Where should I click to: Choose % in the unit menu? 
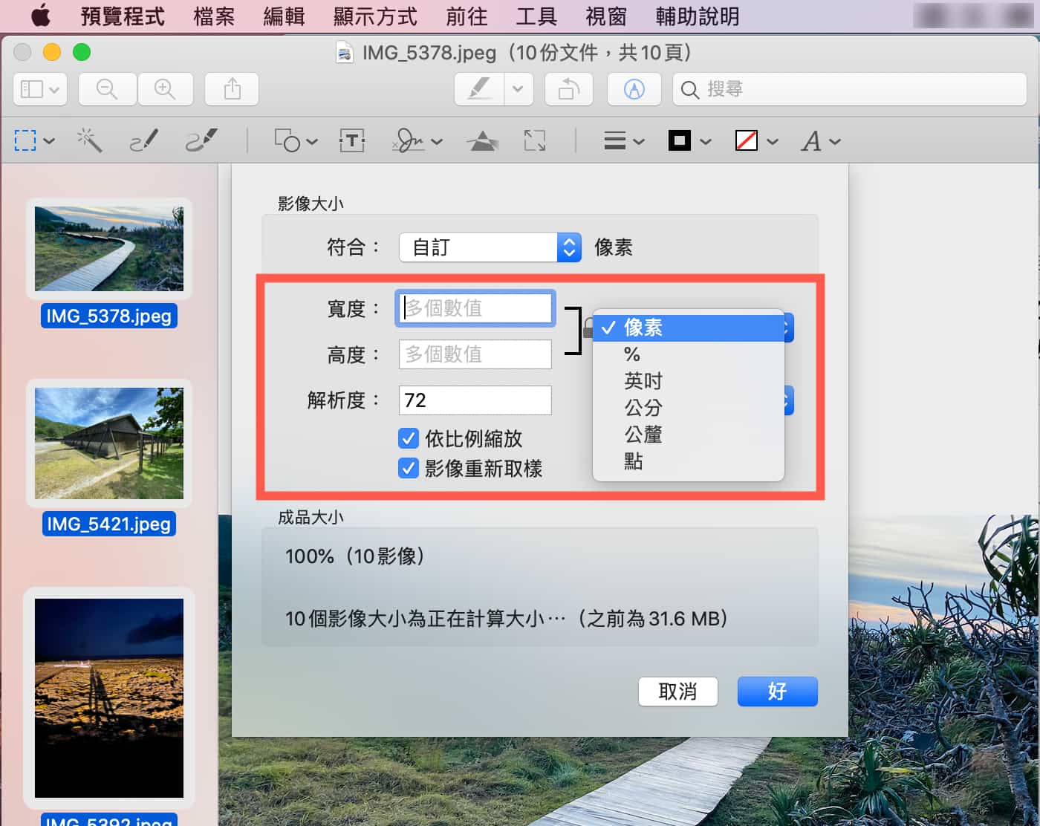coord(689,354)
